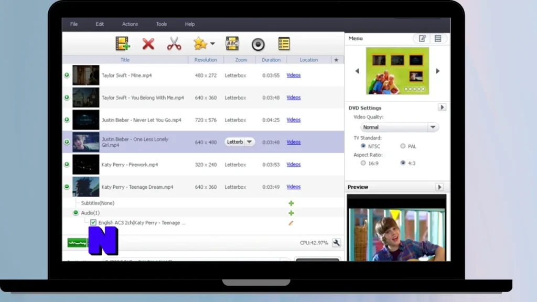Open Videos link for You Belong With Me
Viewport: 537px width, 302px height.
294,97
